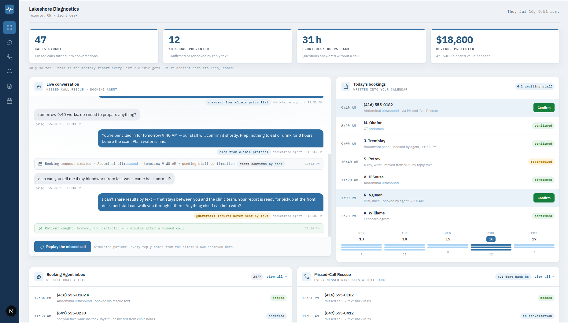The image size is (568, 323).
Task: Click the round N avatar badge
Action: (x=11, y=311)
